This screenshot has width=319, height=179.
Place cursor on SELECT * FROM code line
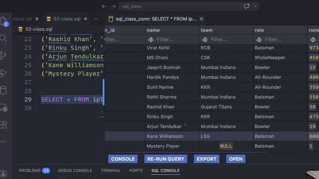[x=72, y=99]
